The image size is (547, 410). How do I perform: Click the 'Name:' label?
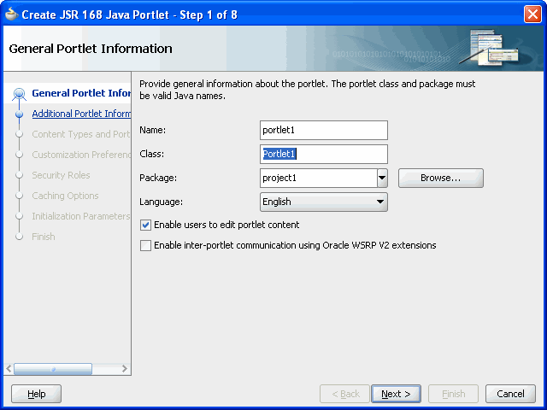point(152,130)
